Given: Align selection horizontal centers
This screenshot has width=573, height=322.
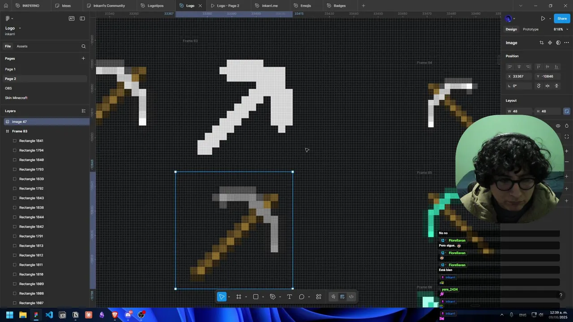Looking at the screenshot, I should pyautogui.click(x=519, y=67).
